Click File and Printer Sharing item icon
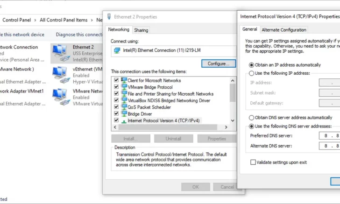Viewport: 340px width, 204px height. pos(124,94)
